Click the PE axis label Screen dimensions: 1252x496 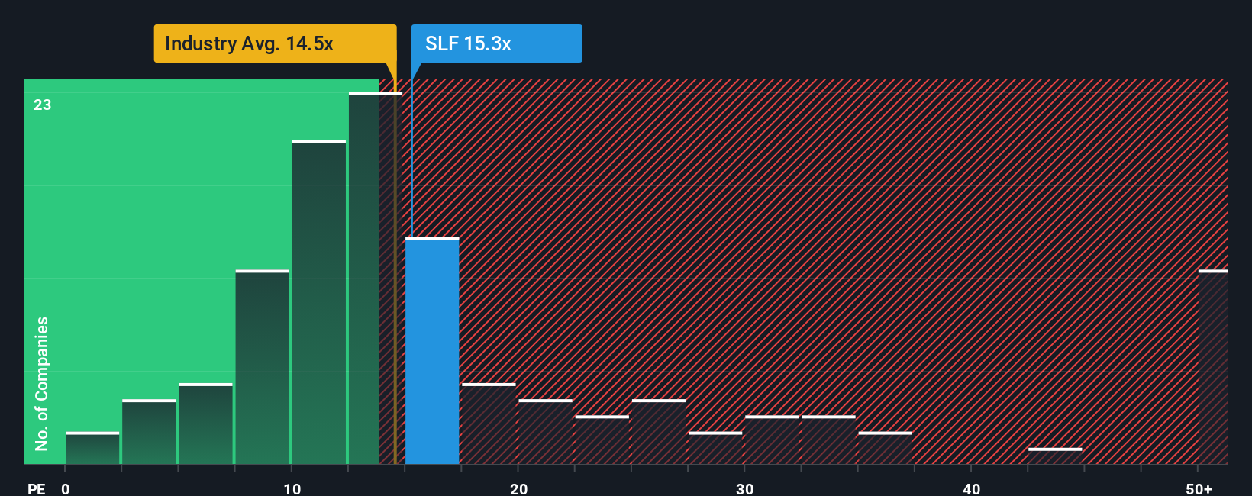coord(37,488)
